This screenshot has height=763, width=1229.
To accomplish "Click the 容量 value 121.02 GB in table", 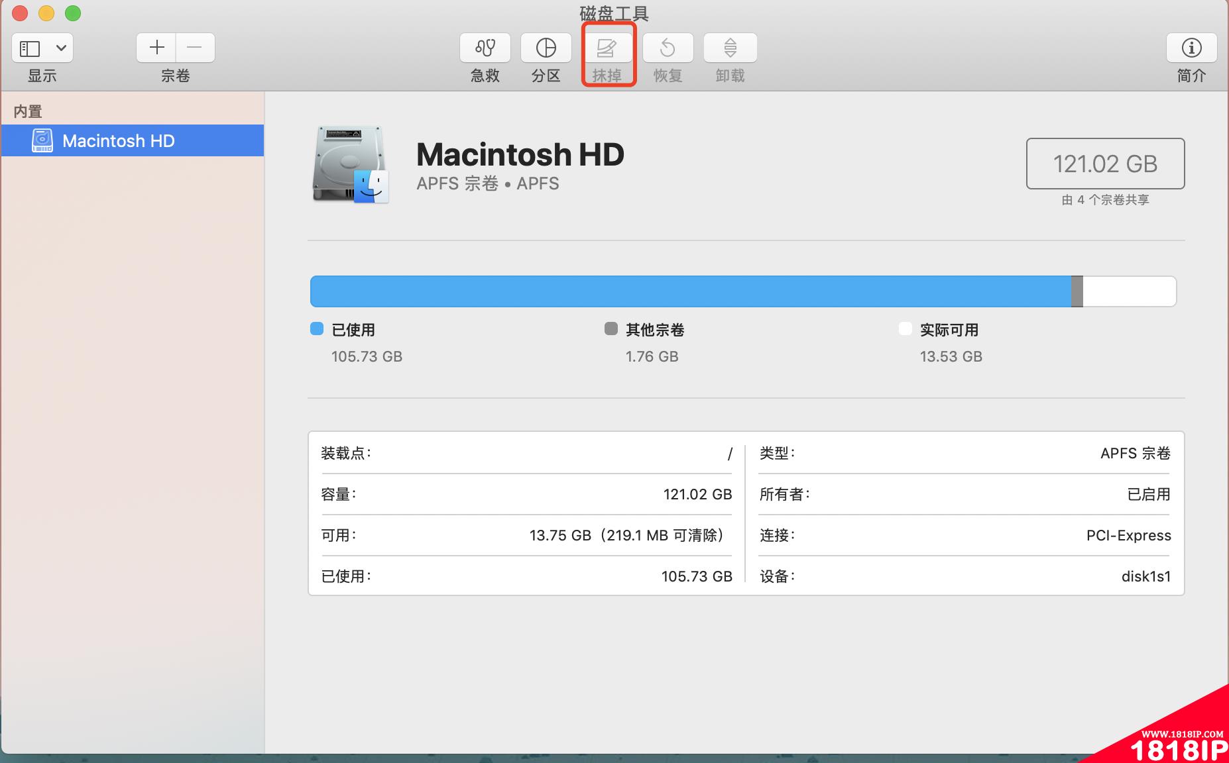I will pyautogui.click(x=697, y=494).
